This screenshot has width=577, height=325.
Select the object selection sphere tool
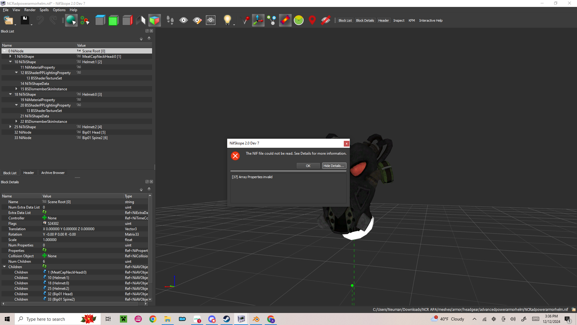[x=71, y=20]
